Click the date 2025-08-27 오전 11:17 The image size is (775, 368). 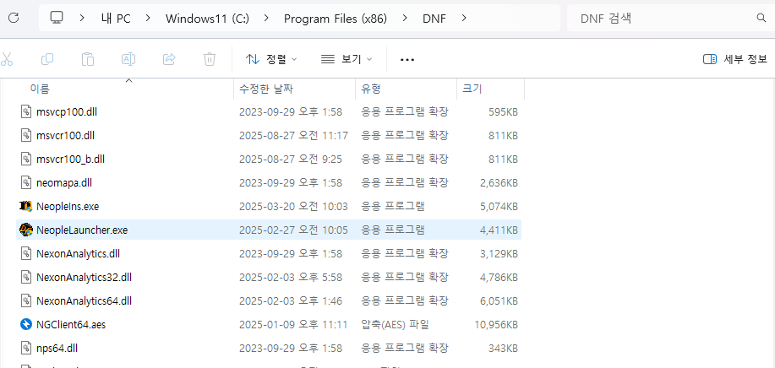click(293, 136)
